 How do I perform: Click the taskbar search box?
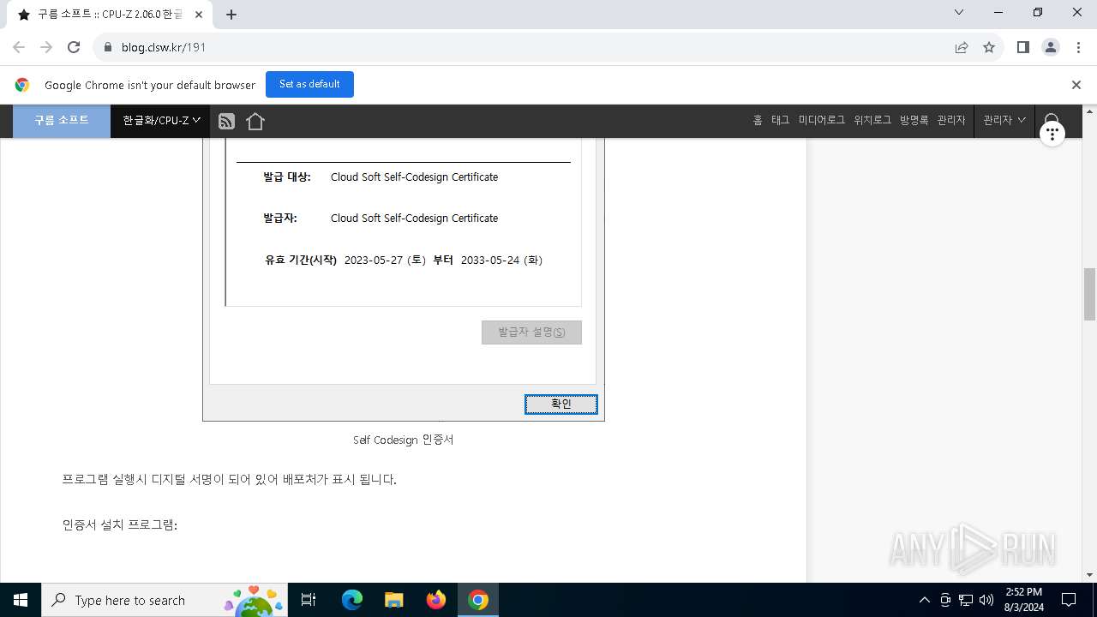164,600
